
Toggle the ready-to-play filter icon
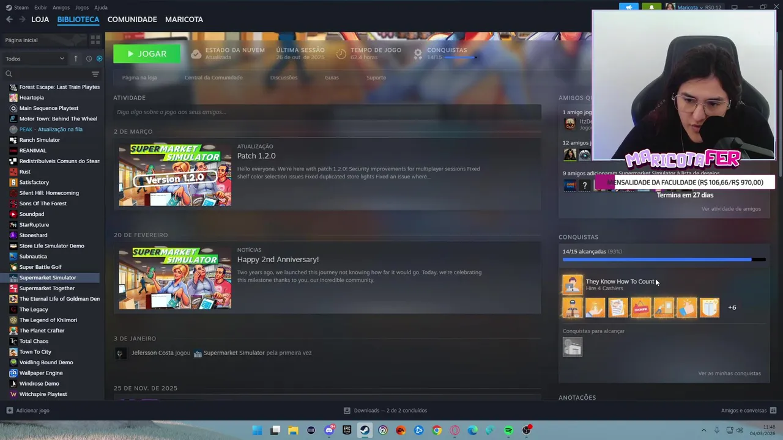99,59
